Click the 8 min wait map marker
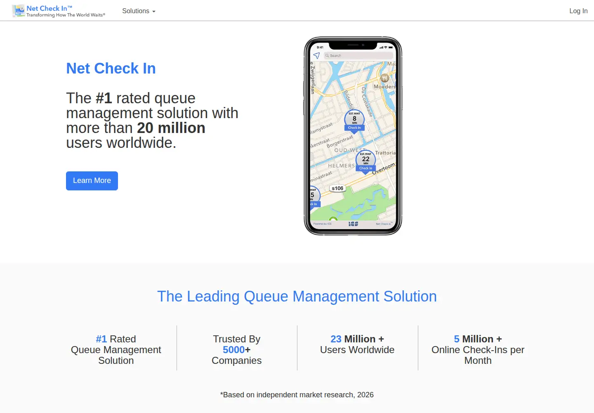Image resolution: width=594 pixels, height=413 pixels. pyautogui.click(x=354, y=121)
